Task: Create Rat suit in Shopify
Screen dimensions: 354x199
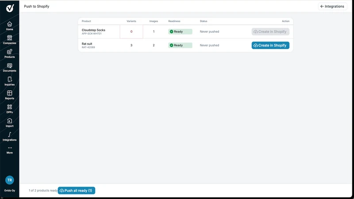Action: (x=270, y=46)
